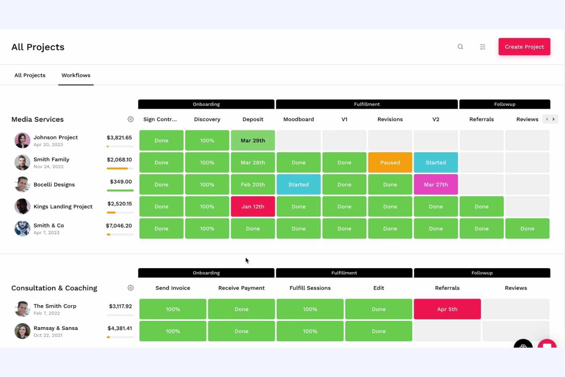Click Johnson Project Mar 29th Deposit cell
The image size is (565, 377).
pyautogui.click(x=253, y=140)
